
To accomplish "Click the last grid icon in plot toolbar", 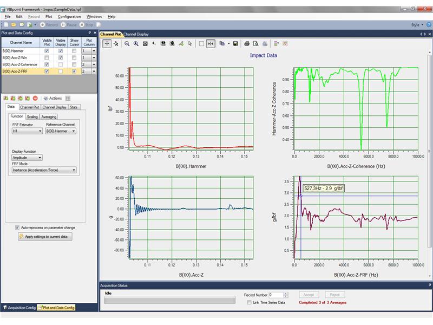I will pos(285,43).
